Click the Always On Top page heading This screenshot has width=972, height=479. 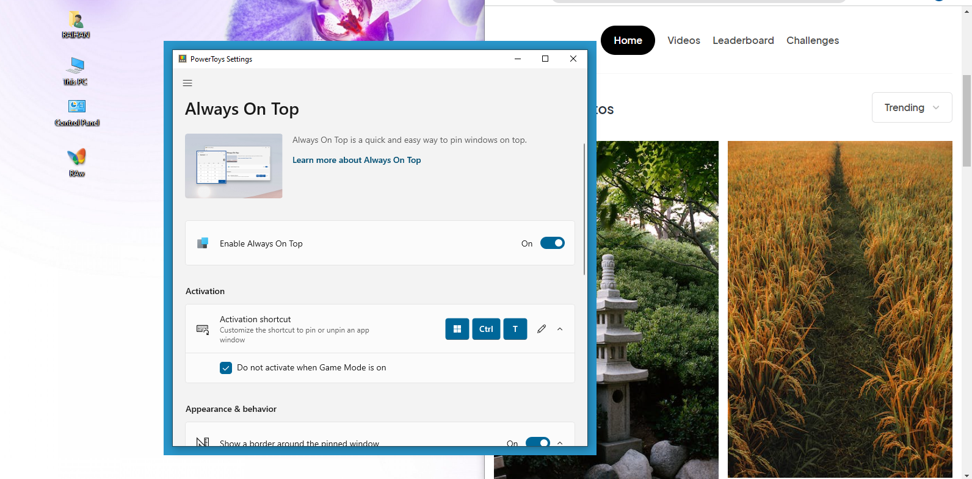pos(242,109)
